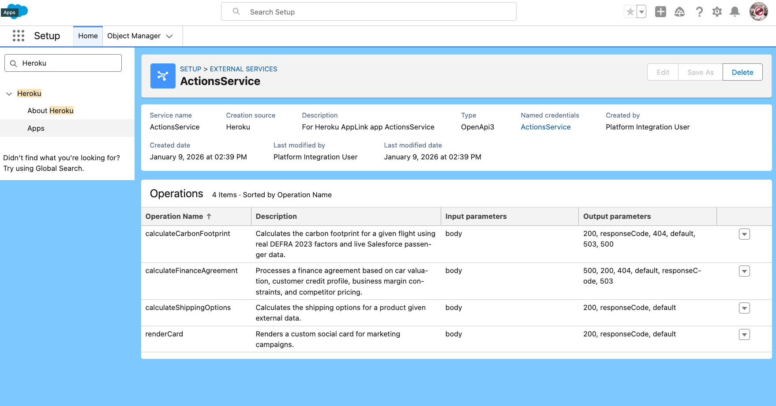The width and height of the screenshot is (776, 406).
Task: Click the Quick Find box containing Heroku
Action: (63, 63)
